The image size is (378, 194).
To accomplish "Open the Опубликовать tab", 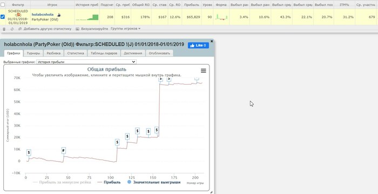I will pyautogui.click(x=160, y=53).
